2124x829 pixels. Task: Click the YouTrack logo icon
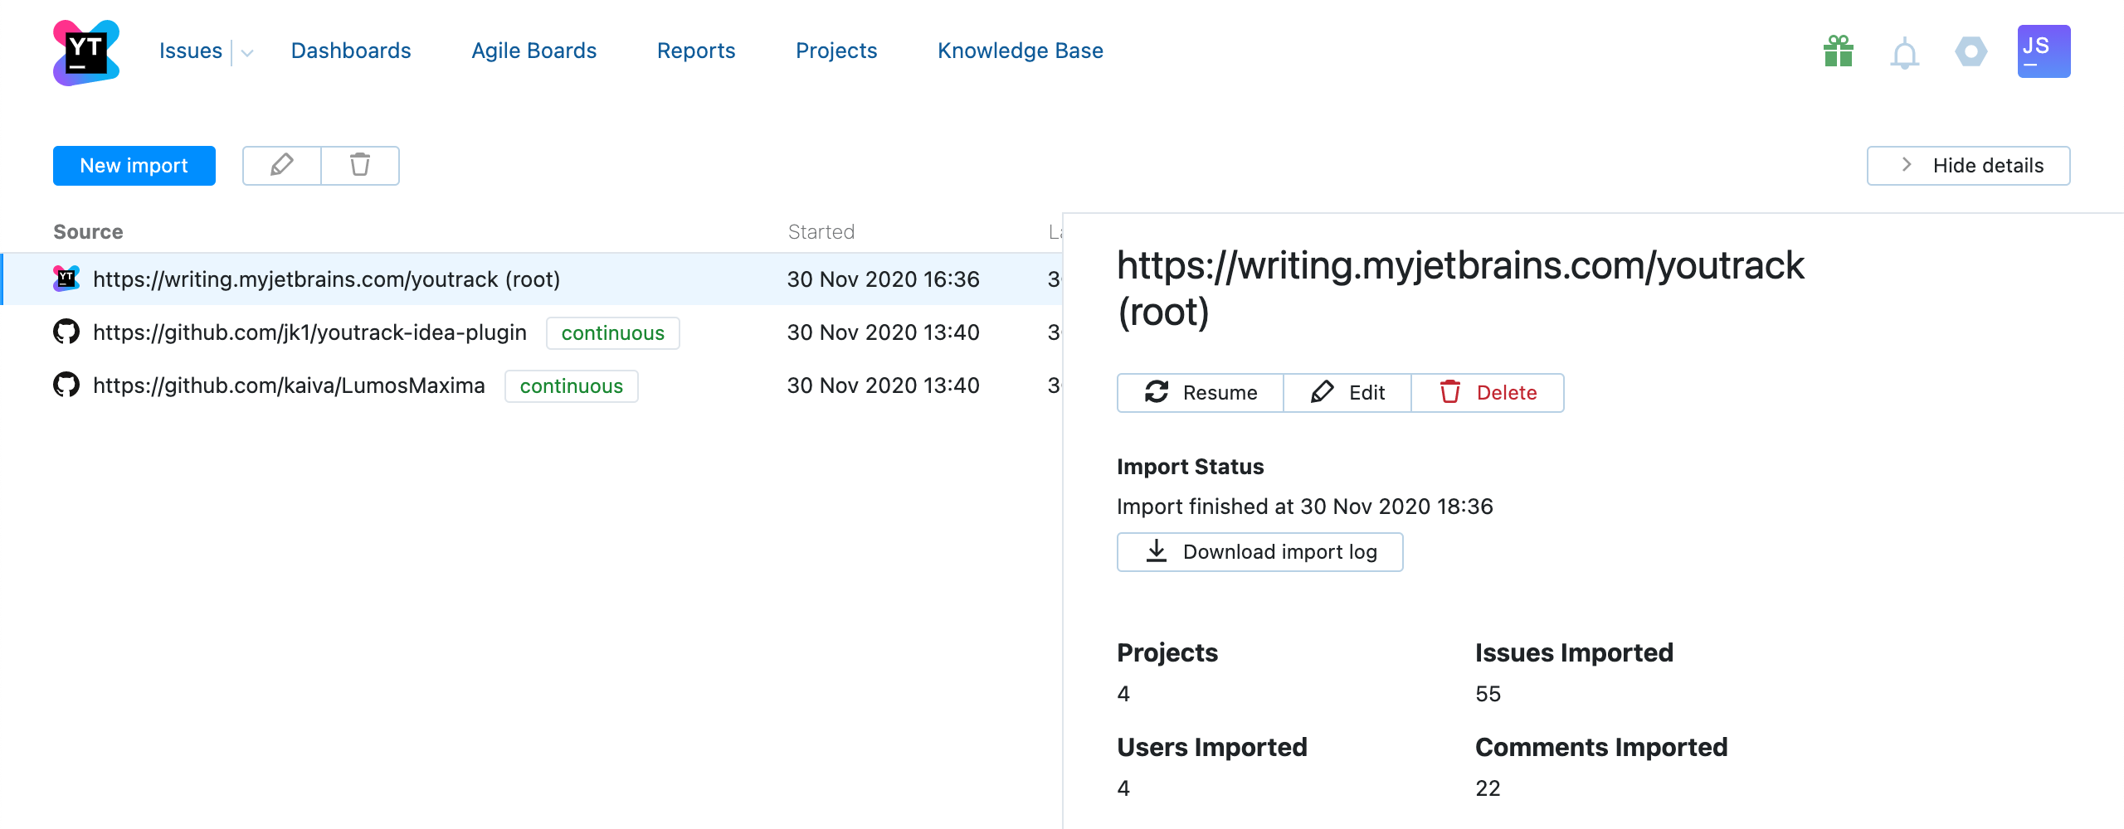[x=86, y=52]
